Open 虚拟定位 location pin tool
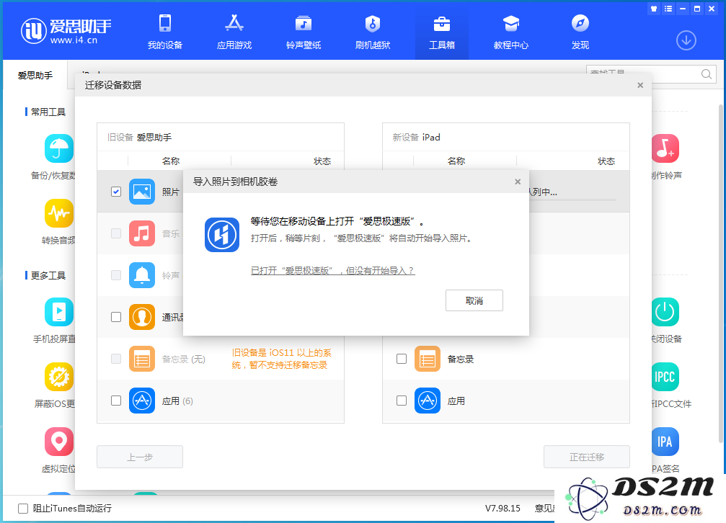Screen dimensions: 726x523 [x=59, y=442]
